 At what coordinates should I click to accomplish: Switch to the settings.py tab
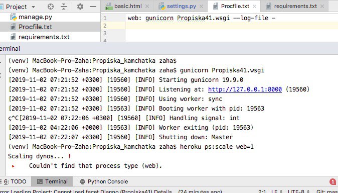point(182,6)
